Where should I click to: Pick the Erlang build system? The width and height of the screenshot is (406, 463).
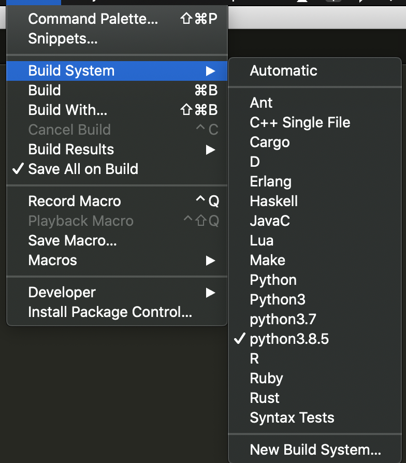click(x=270, y=181)
